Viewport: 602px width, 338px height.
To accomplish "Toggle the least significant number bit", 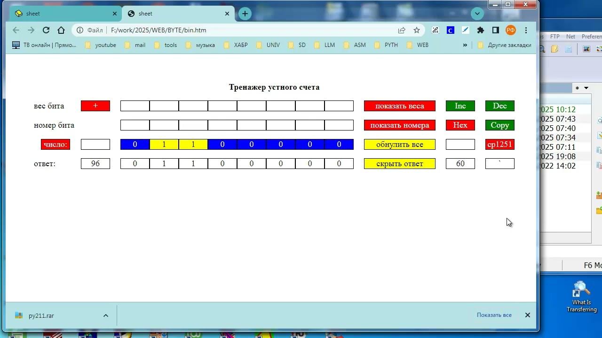I will [x=339, y=145].
